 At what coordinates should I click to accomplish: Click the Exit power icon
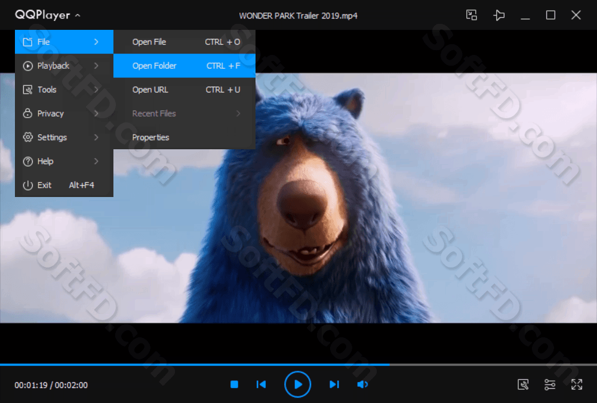[27, 186]
